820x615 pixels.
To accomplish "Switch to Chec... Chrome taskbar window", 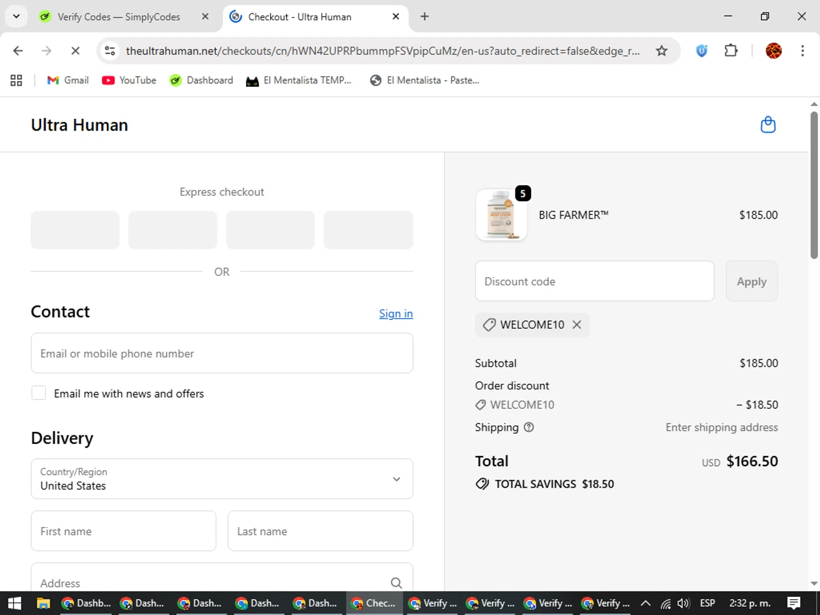I will (x=375, y=603).
